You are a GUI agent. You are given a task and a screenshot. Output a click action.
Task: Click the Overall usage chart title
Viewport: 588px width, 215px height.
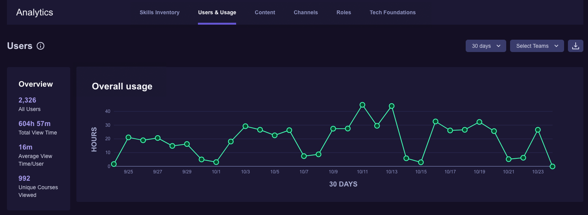tap(122, 86)
